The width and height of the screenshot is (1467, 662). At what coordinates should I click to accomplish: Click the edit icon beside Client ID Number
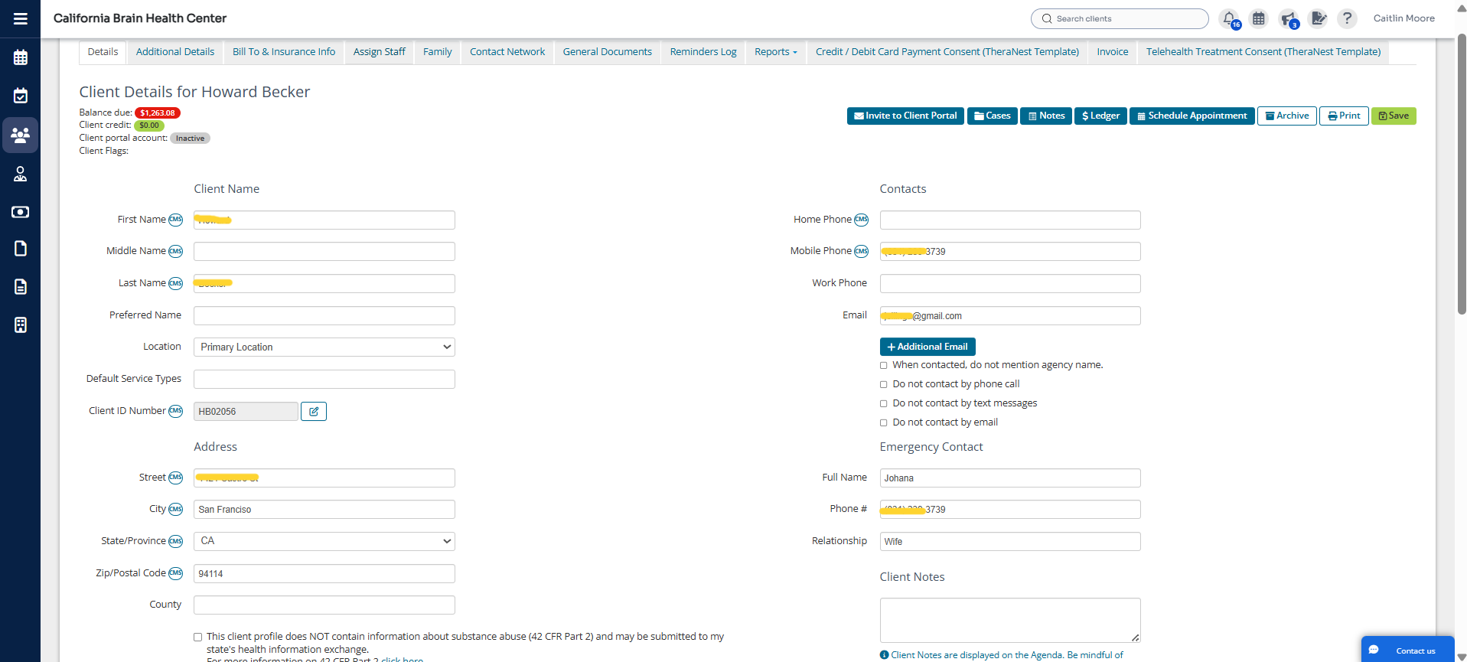pyautogui.click(x=314, y=412)
